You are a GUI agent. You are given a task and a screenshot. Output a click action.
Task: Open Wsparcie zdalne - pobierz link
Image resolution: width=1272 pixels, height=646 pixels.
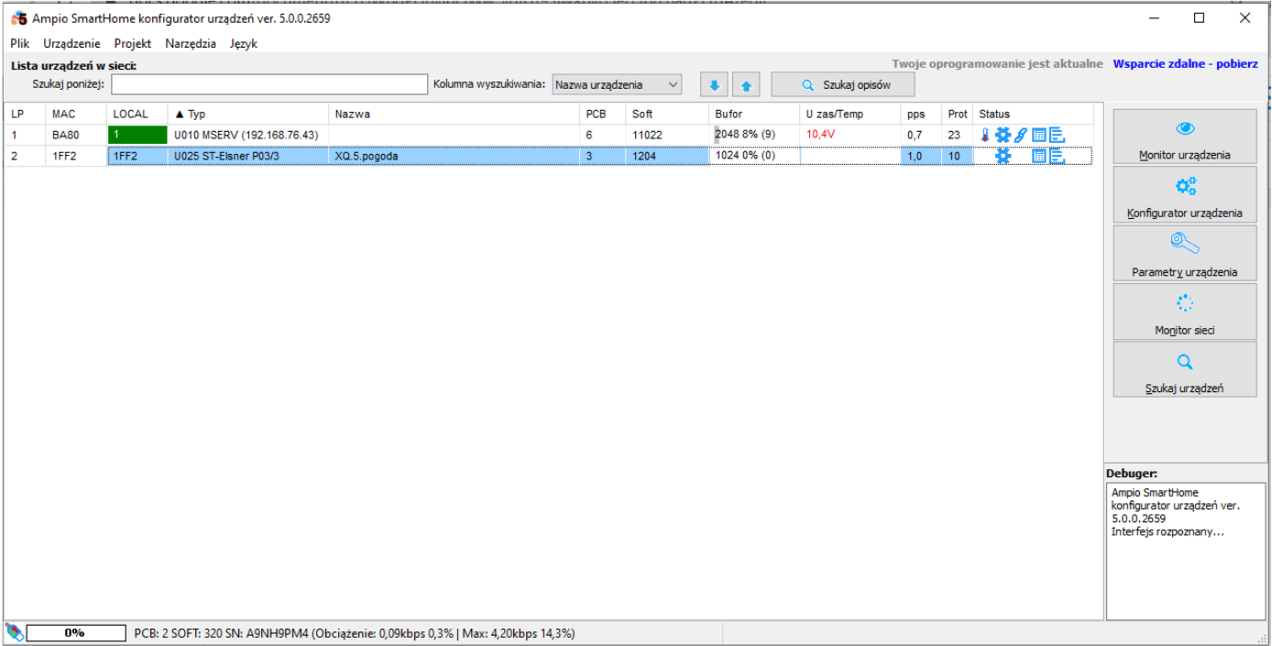tap(1185, 64)
